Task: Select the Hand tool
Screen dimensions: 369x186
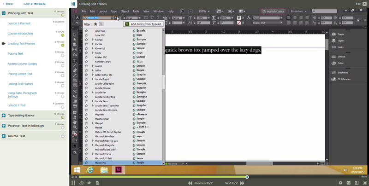Action: pyautogui.click(x=75, y=122)
